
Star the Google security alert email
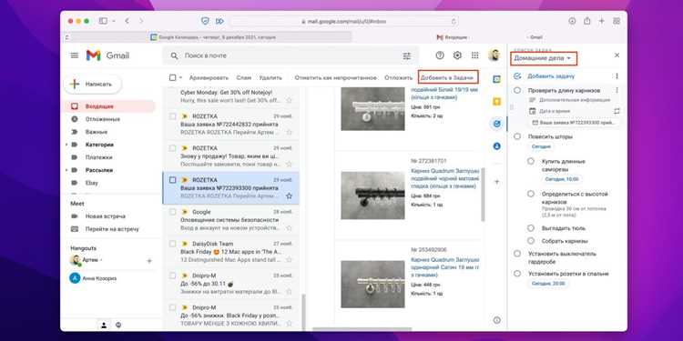289,228
